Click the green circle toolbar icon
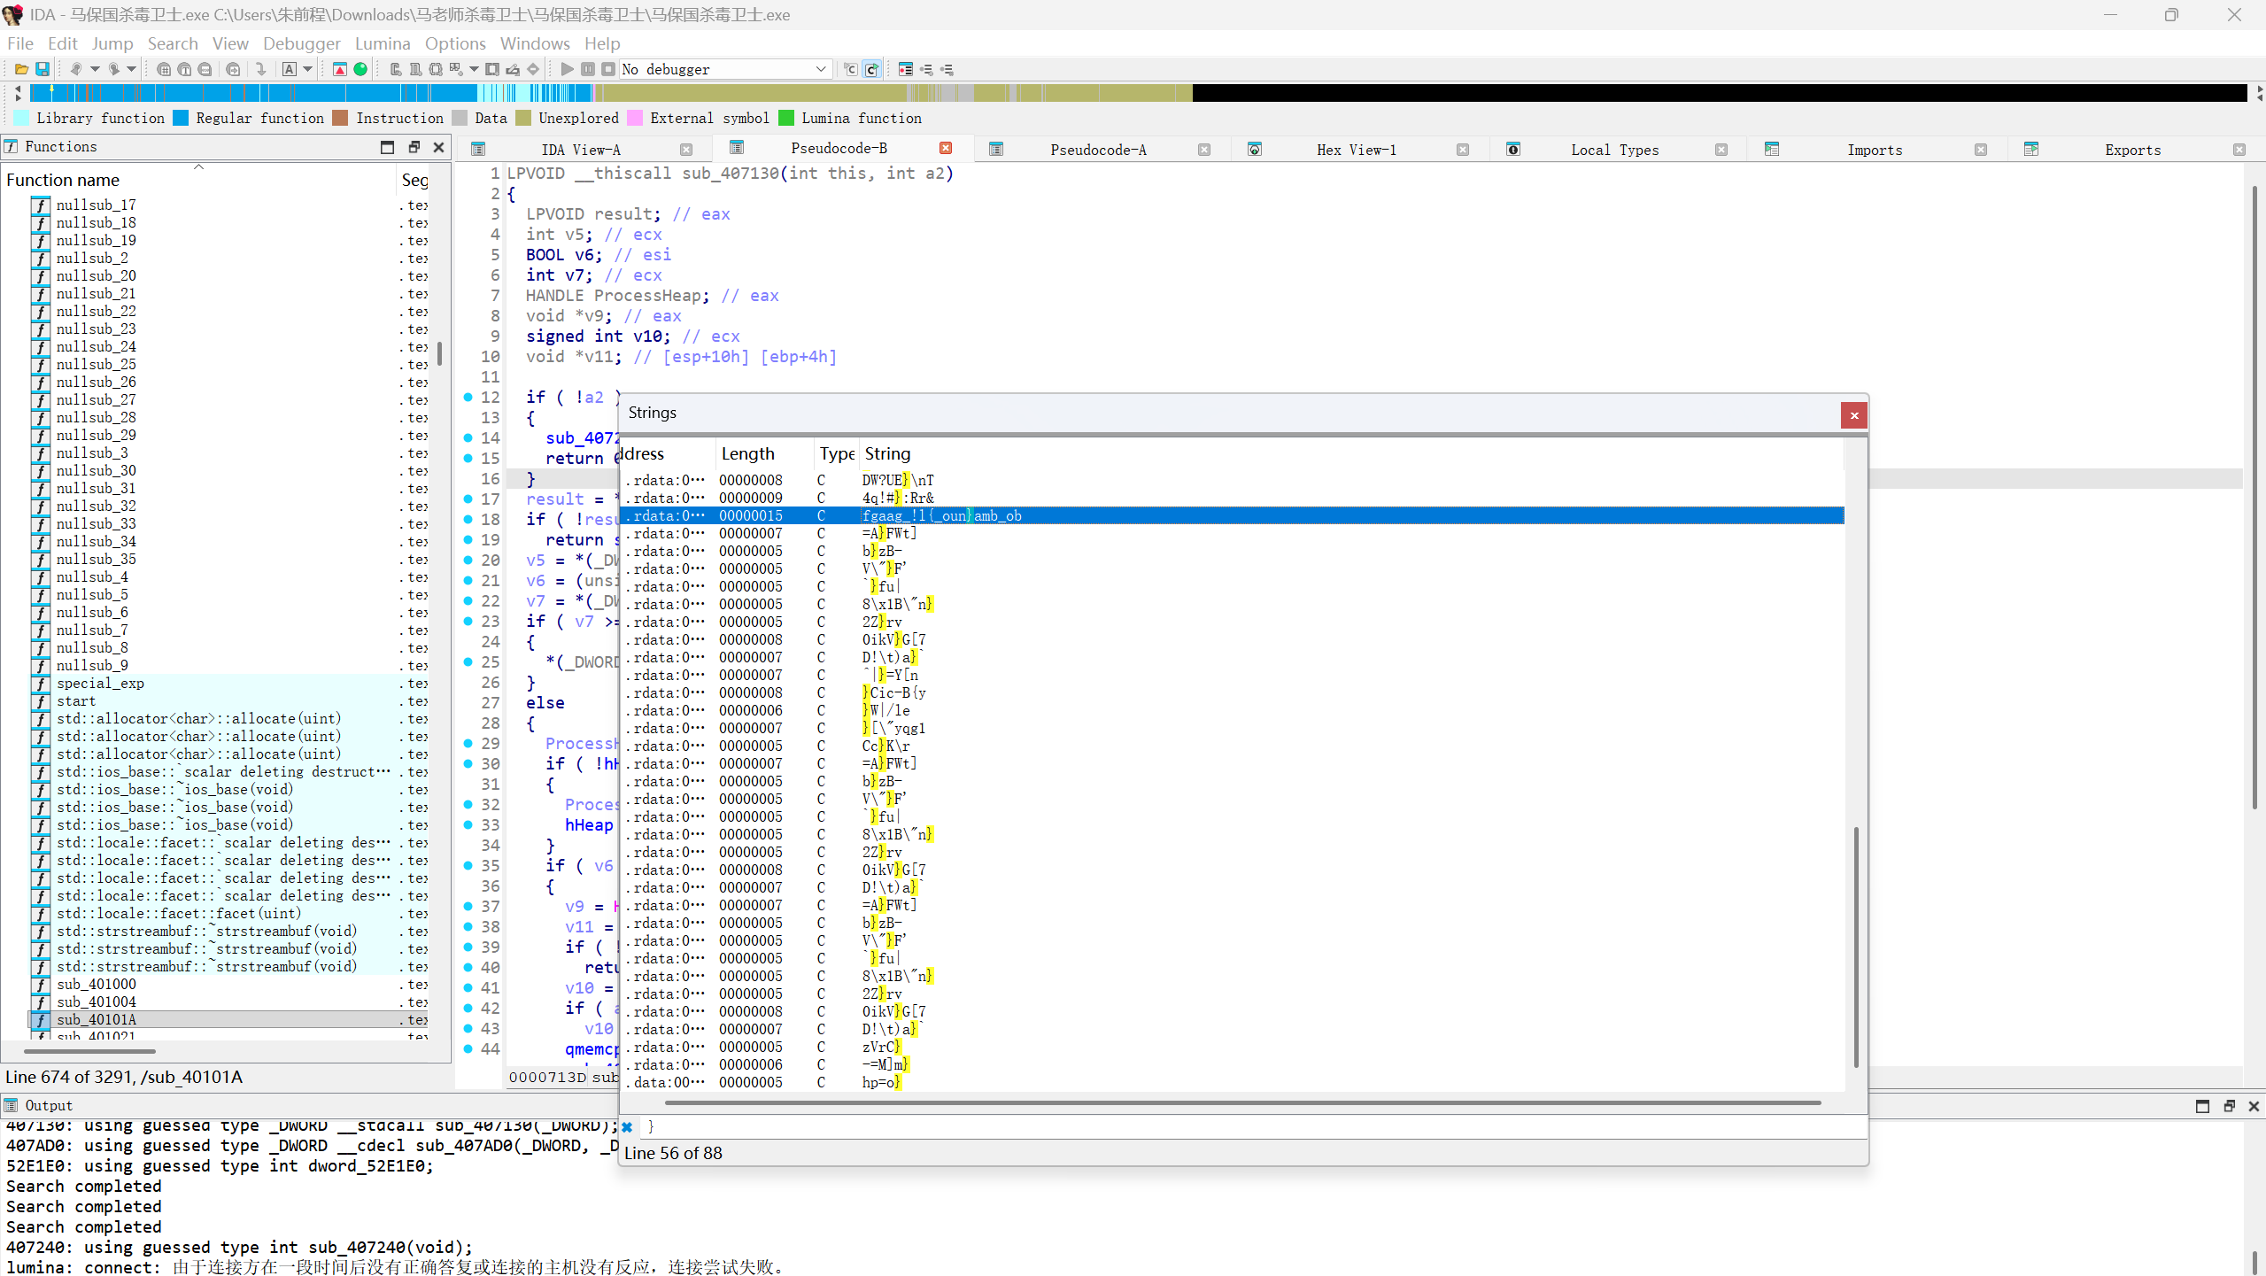Image resolution: width=2266 pixels, height=1276 pixels. click(x=360, y=69)
